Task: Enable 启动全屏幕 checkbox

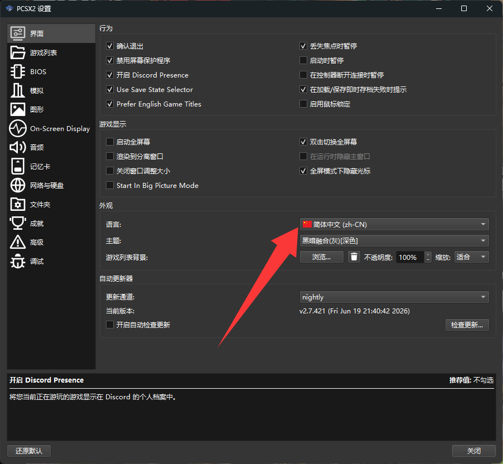Action: (x=110, y=142)
